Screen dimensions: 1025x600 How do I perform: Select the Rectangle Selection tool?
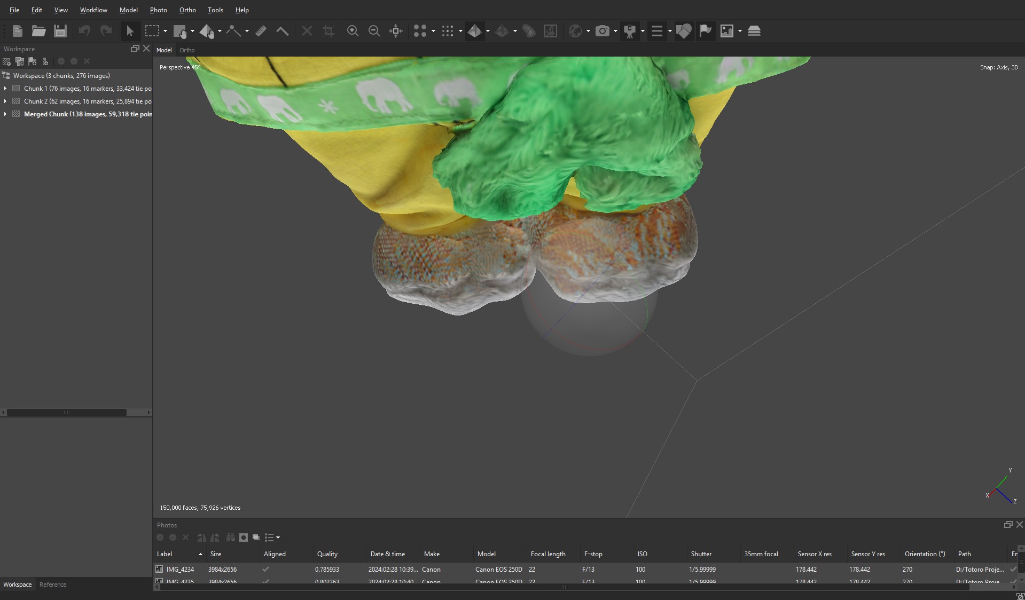click(152, 31)
